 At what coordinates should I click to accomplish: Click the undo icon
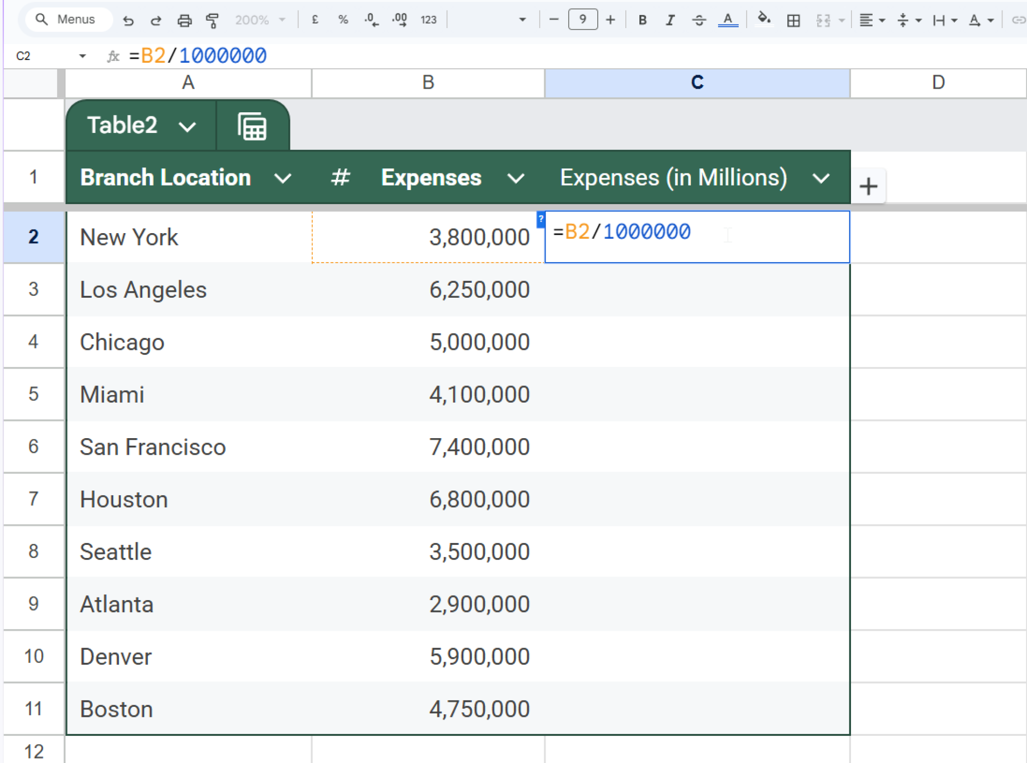tap(128, 20)
